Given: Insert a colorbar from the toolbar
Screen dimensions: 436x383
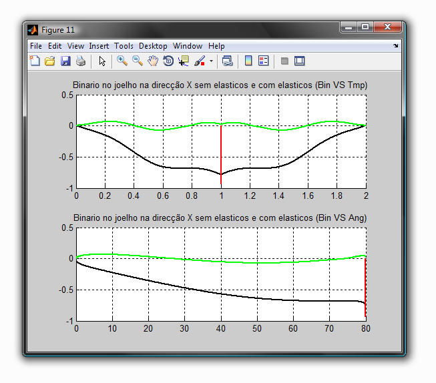Looking at the screenshot, I should pos(248,61).
